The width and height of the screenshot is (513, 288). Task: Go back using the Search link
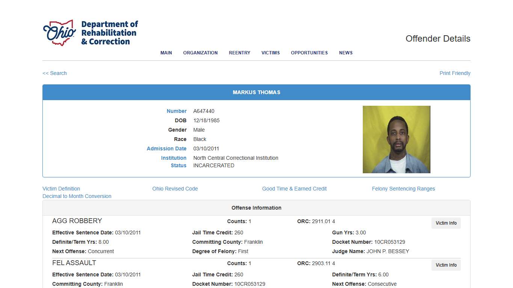54,73
